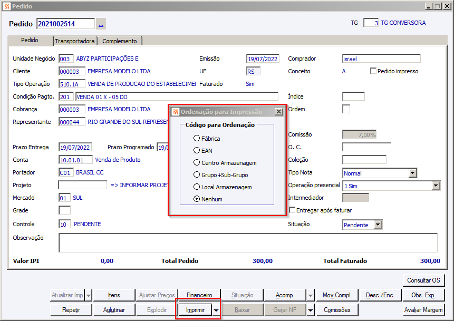
Task: Click the Pedido window title icon
Action: click(7, 6)
